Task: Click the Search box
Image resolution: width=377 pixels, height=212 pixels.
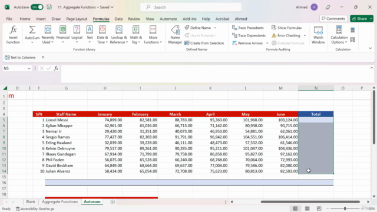Action: (191, 7)
